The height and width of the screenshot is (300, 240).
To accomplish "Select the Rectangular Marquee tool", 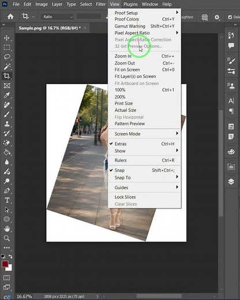I will [x=7, y=47].
